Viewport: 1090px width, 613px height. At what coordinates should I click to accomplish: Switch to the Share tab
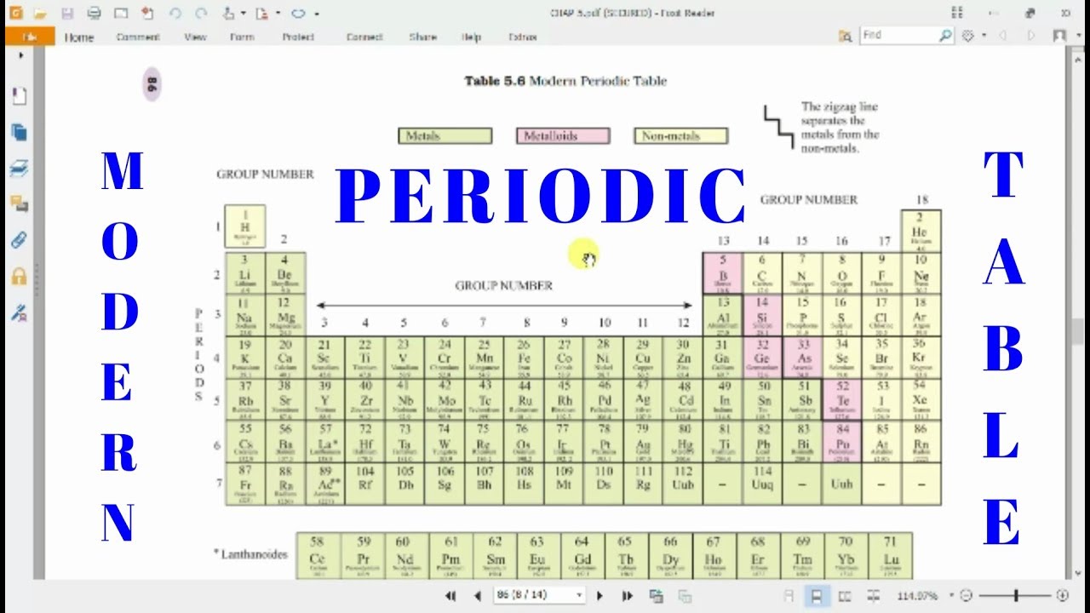point(423,37)
